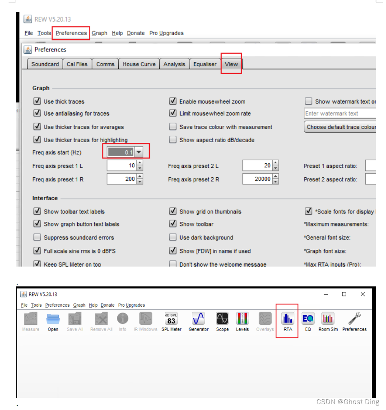Uncheck Show toolbar option

(173, 224)
